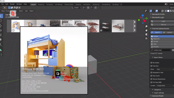This screenshot has height=98, width=174.
Task: Select the white king bed thumbnail at asset bar's right end
Action: [118, 26]
